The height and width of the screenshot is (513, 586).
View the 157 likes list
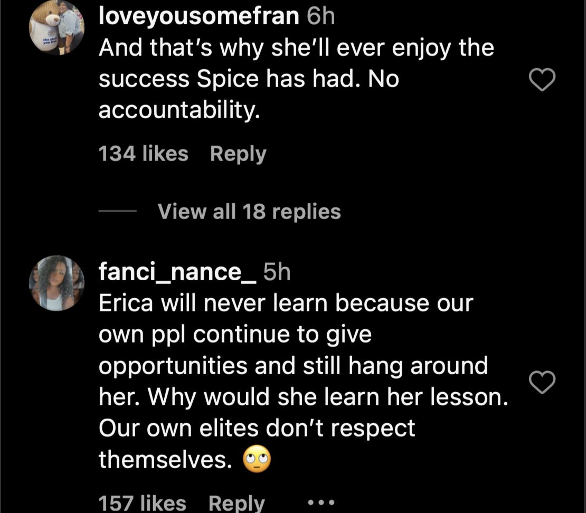[x=143, y=503]
